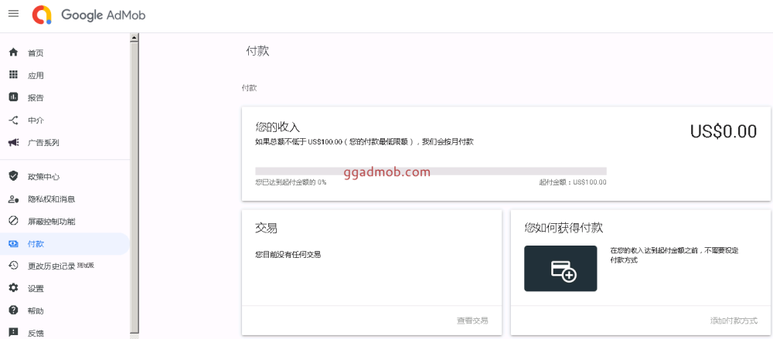Click the add payment card thumbnail
The height and width of the screenshot is (339, 773).
pyautogui.click(x=560, y=269)
